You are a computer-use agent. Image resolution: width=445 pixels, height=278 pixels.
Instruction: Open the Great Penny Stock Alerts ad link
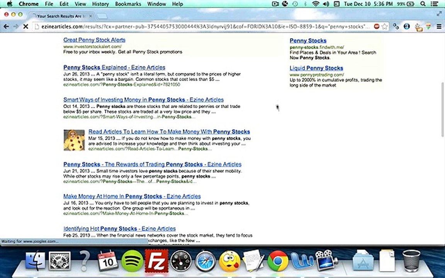[94, 40]
